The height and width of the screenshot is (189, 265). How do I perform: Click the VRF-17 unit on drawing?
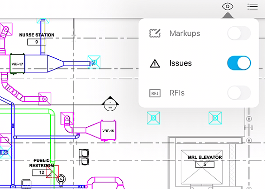point(17,64)
